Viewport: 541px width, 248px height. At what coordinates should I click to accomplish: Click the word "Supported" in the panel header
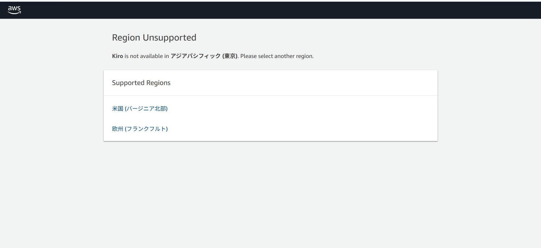[x=128, y=83]
